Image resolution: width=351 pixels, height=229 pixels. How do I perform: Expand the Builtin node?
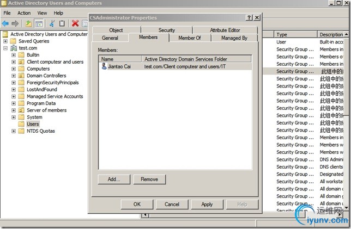[x=14, y=55]
